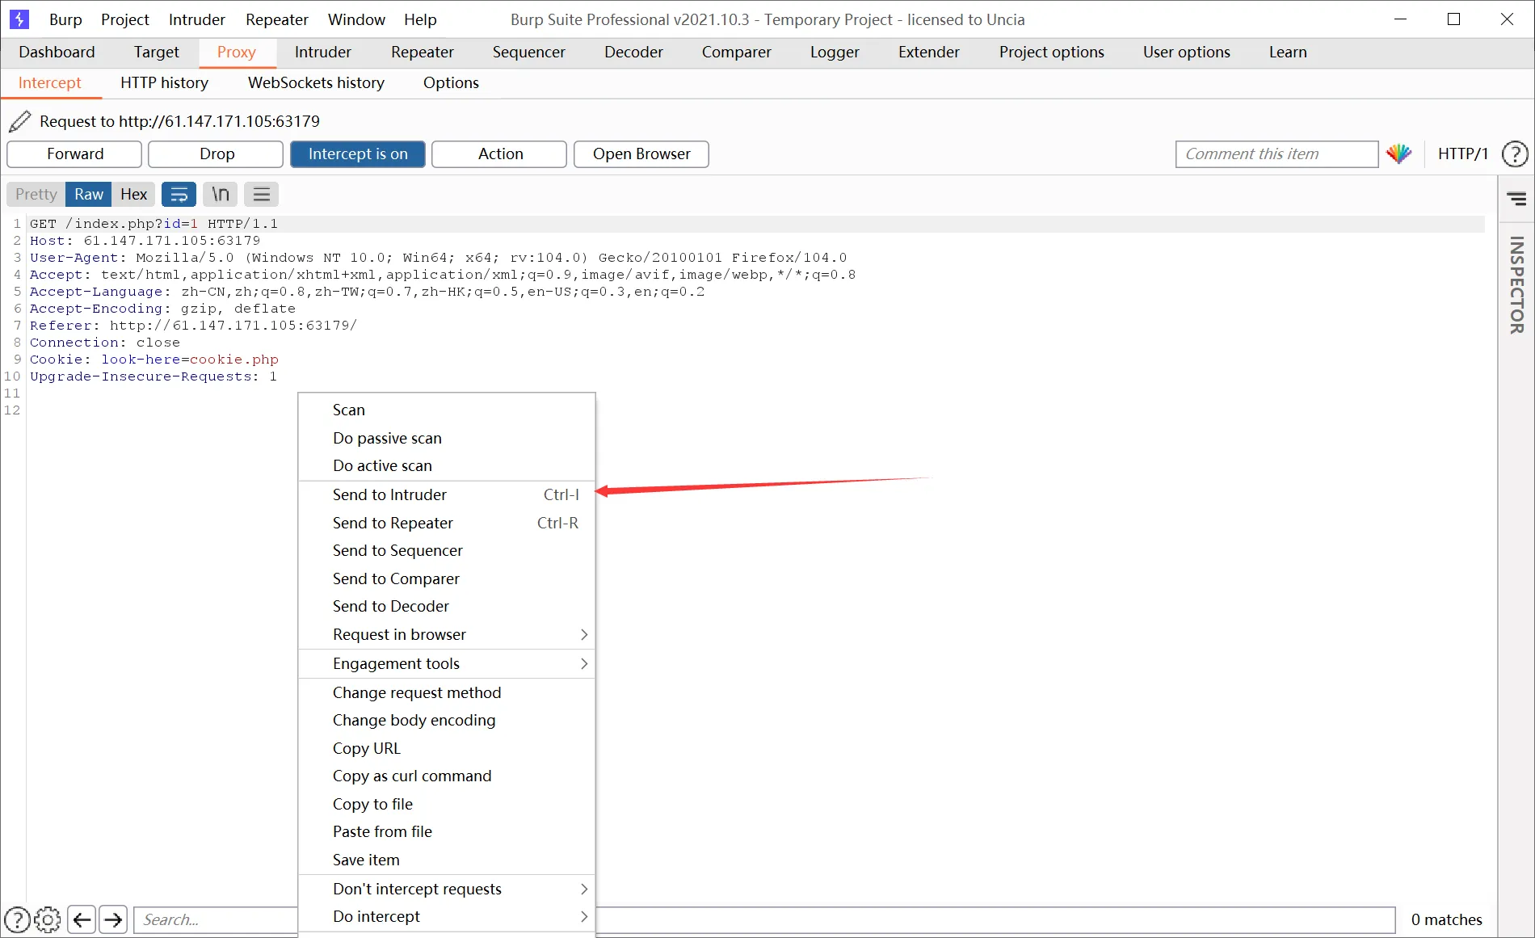
Task: Switch to the Sequencer tab
Action: 529,52
